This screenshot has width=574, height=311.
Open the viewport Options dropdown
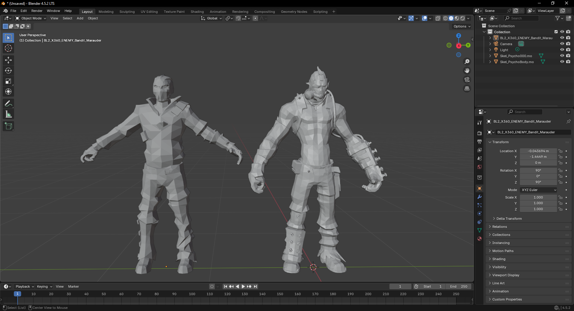click(x=462, y=26)
